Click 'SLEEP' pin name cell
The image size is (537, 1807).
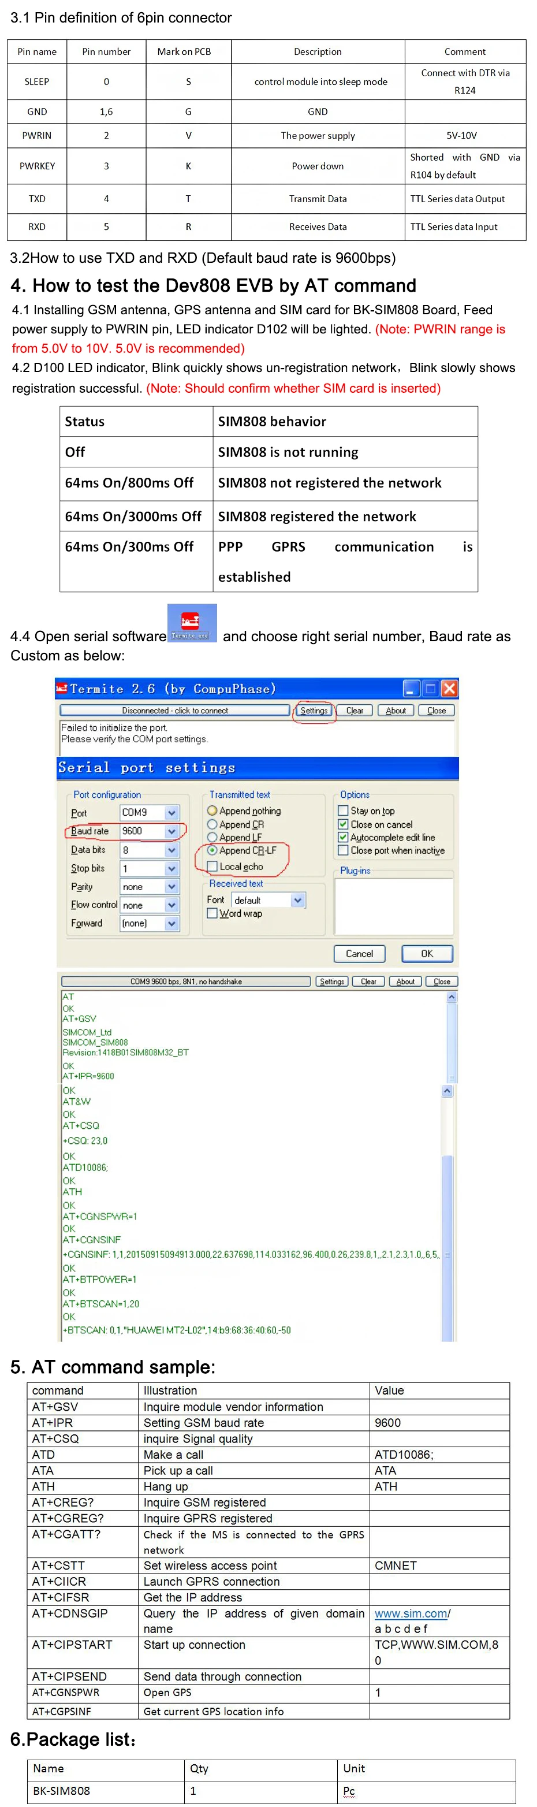(37, 81)
